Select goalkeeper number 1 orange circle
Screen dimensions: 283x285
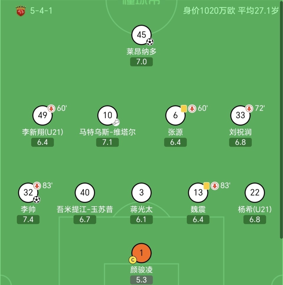[141, 253]
